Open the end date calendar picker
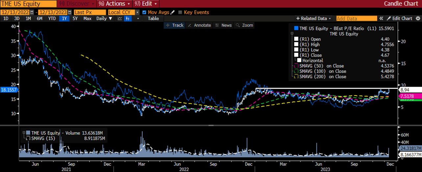The height and width of the screenshot is (172, 422). [x=70, y=12]
